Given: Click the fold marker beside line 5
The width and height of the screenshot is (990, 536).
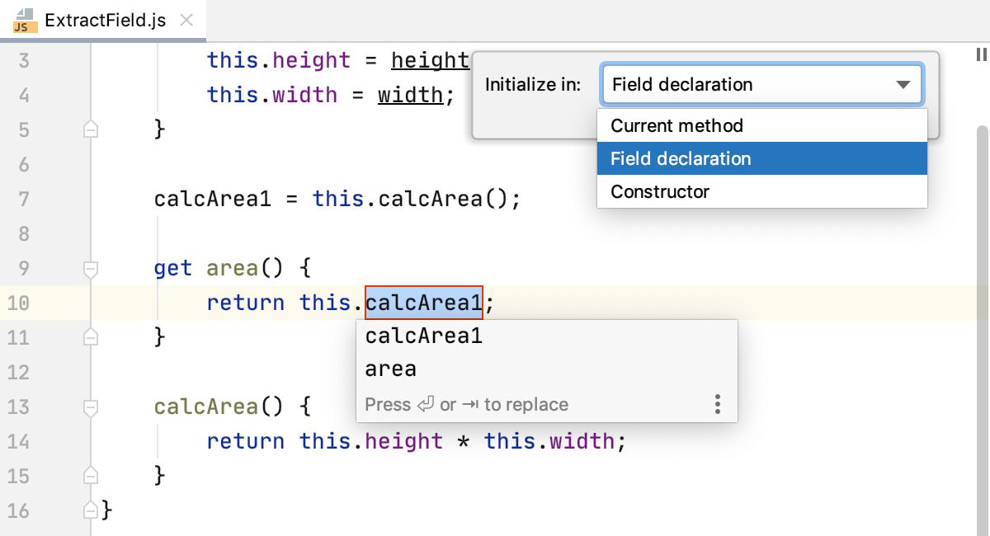Looking at the screenshot, I should click(90, 129).
